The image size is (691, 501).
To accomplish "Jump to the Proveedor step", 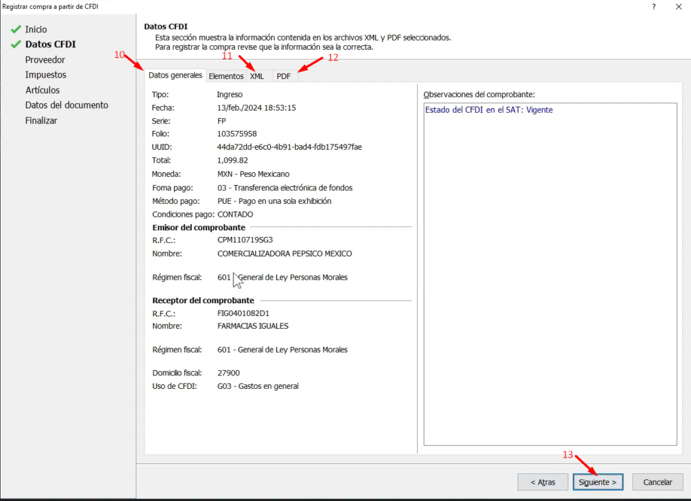I will [45, 59].
